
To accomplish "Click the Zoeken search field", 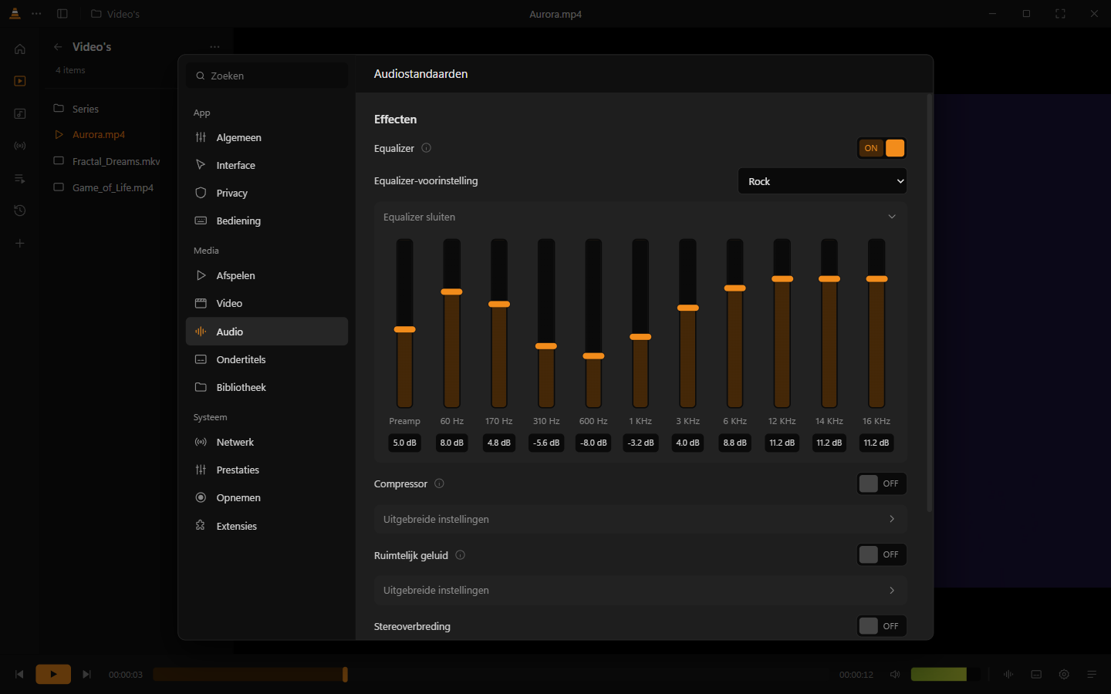I will 267,76.
